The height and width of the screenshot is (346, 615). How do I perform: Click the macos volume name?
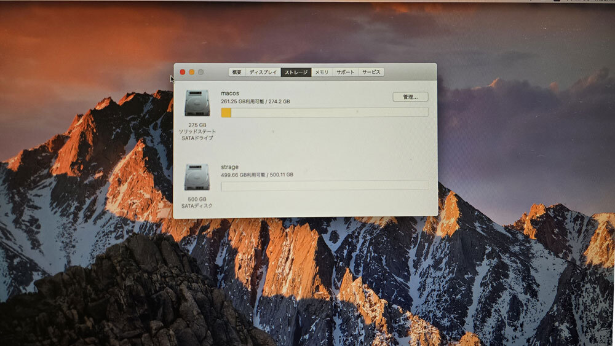tap(230, 93)
